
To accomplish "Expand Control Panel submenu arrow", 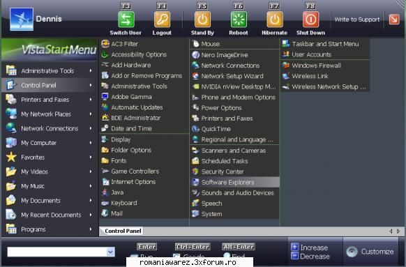I will [x=91, y=85].
